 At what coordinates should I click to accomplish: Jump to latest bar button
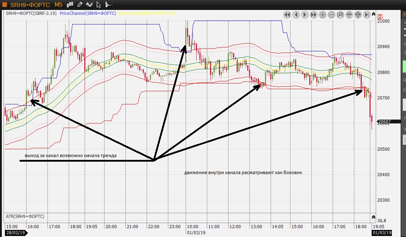[367, 15]
